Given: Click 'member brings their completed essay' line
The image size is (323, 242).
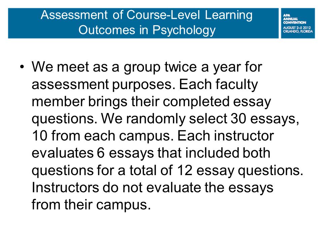Looking at the screenshot, I should pyautogui.click(x=151, y=102).
